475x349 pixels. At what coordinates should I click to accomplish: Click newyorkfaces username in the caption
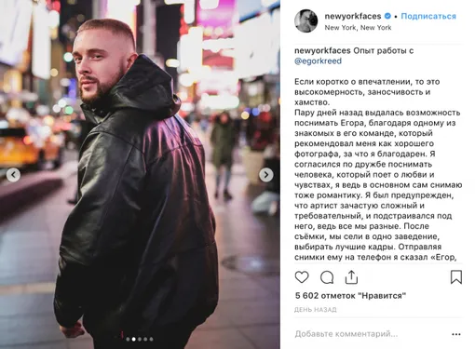[x=322, y=50]
